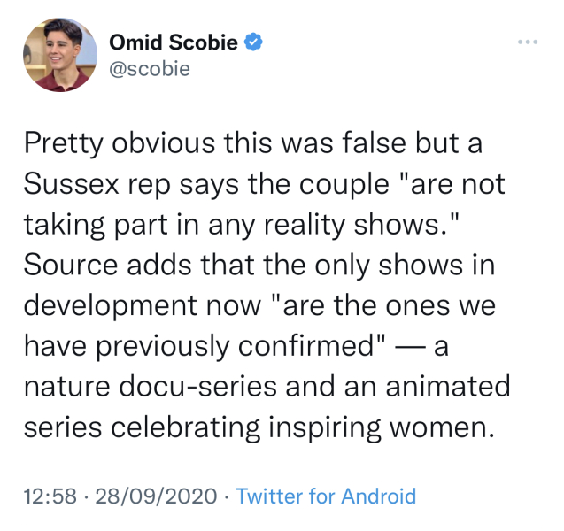Click the Twitter for Android source link
Image resolution: width=564 pixels, height=531 pixels.
pos(326,496)
